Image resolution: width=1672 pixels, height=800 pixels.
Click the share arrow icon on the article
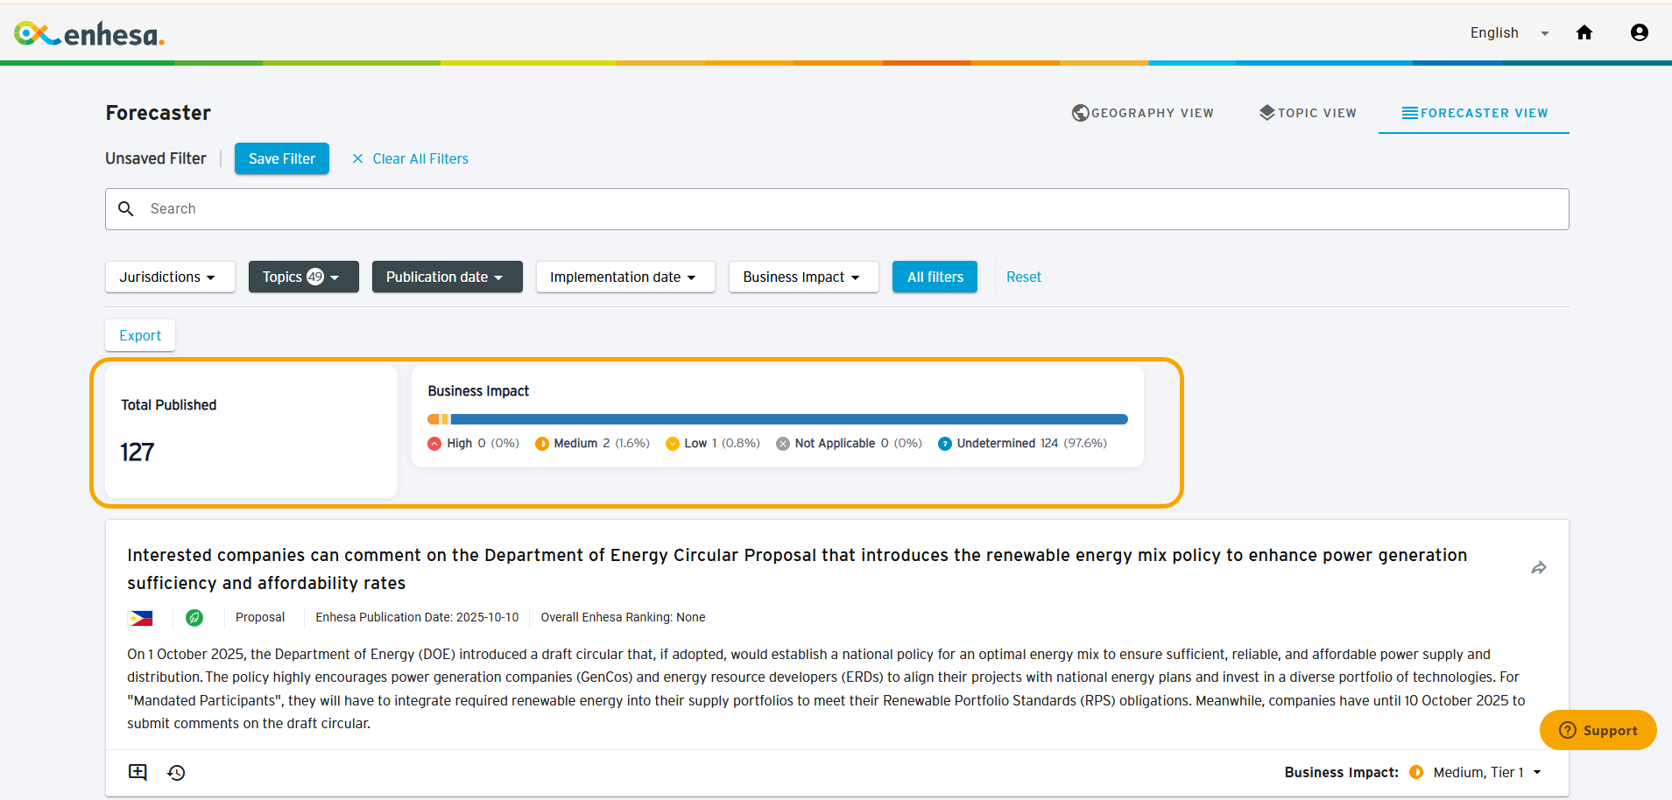[x=1539, y=568]
